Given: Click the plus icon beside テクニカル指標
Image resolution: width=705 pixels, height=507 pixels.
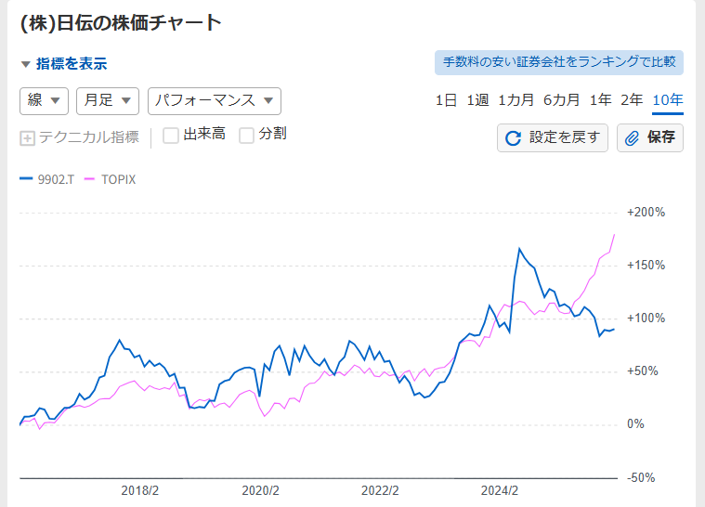Looking at the screenshot, I should click(27, 137).
